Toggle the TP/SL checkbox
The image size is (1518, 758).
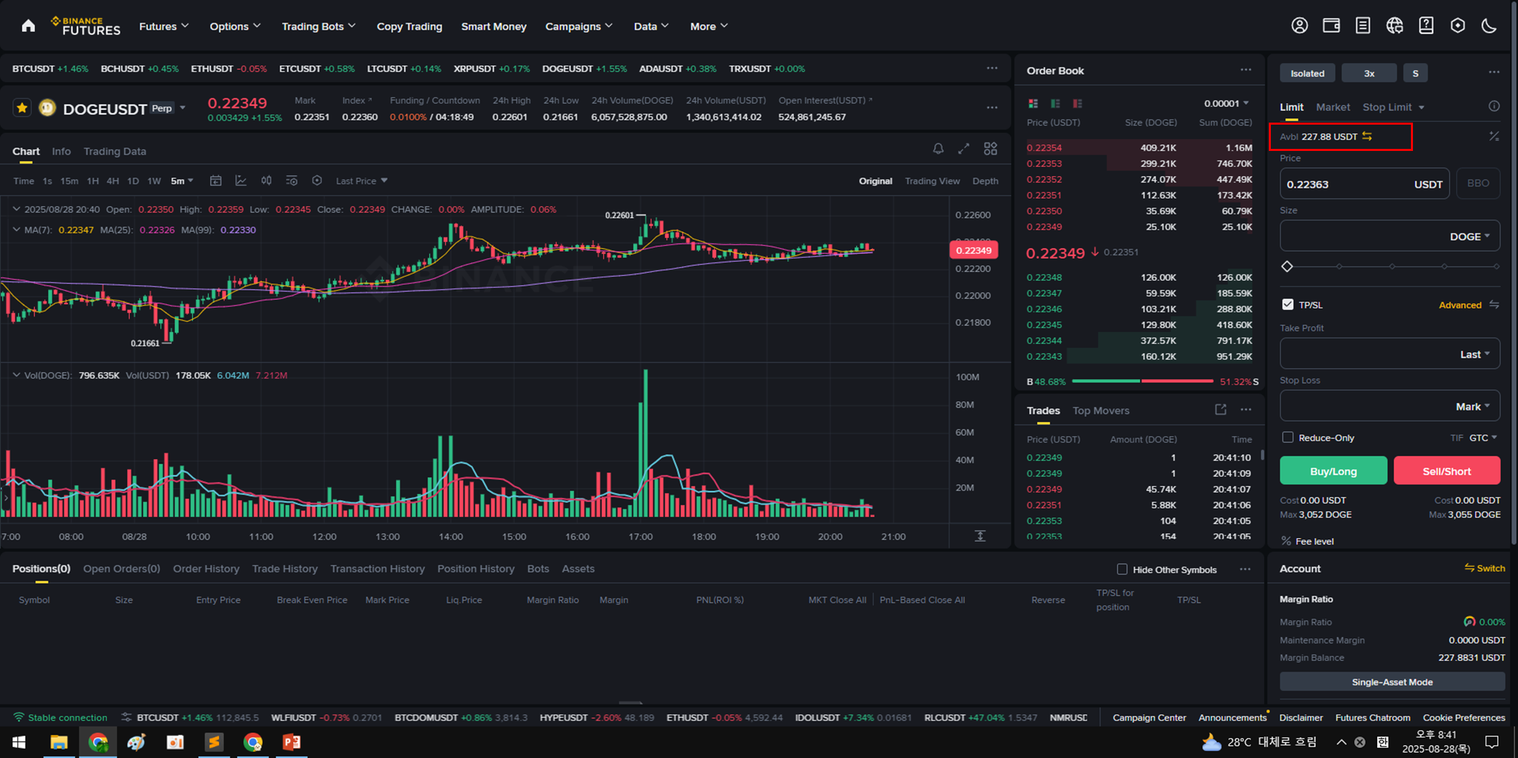pos(1288,305)
